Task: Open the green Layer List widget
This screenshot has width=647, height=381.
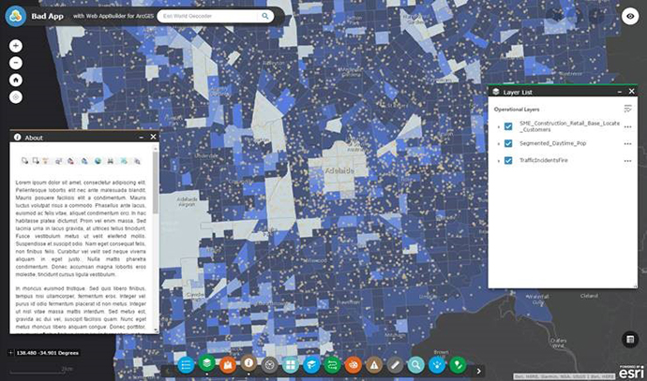Action: (206, 363)
